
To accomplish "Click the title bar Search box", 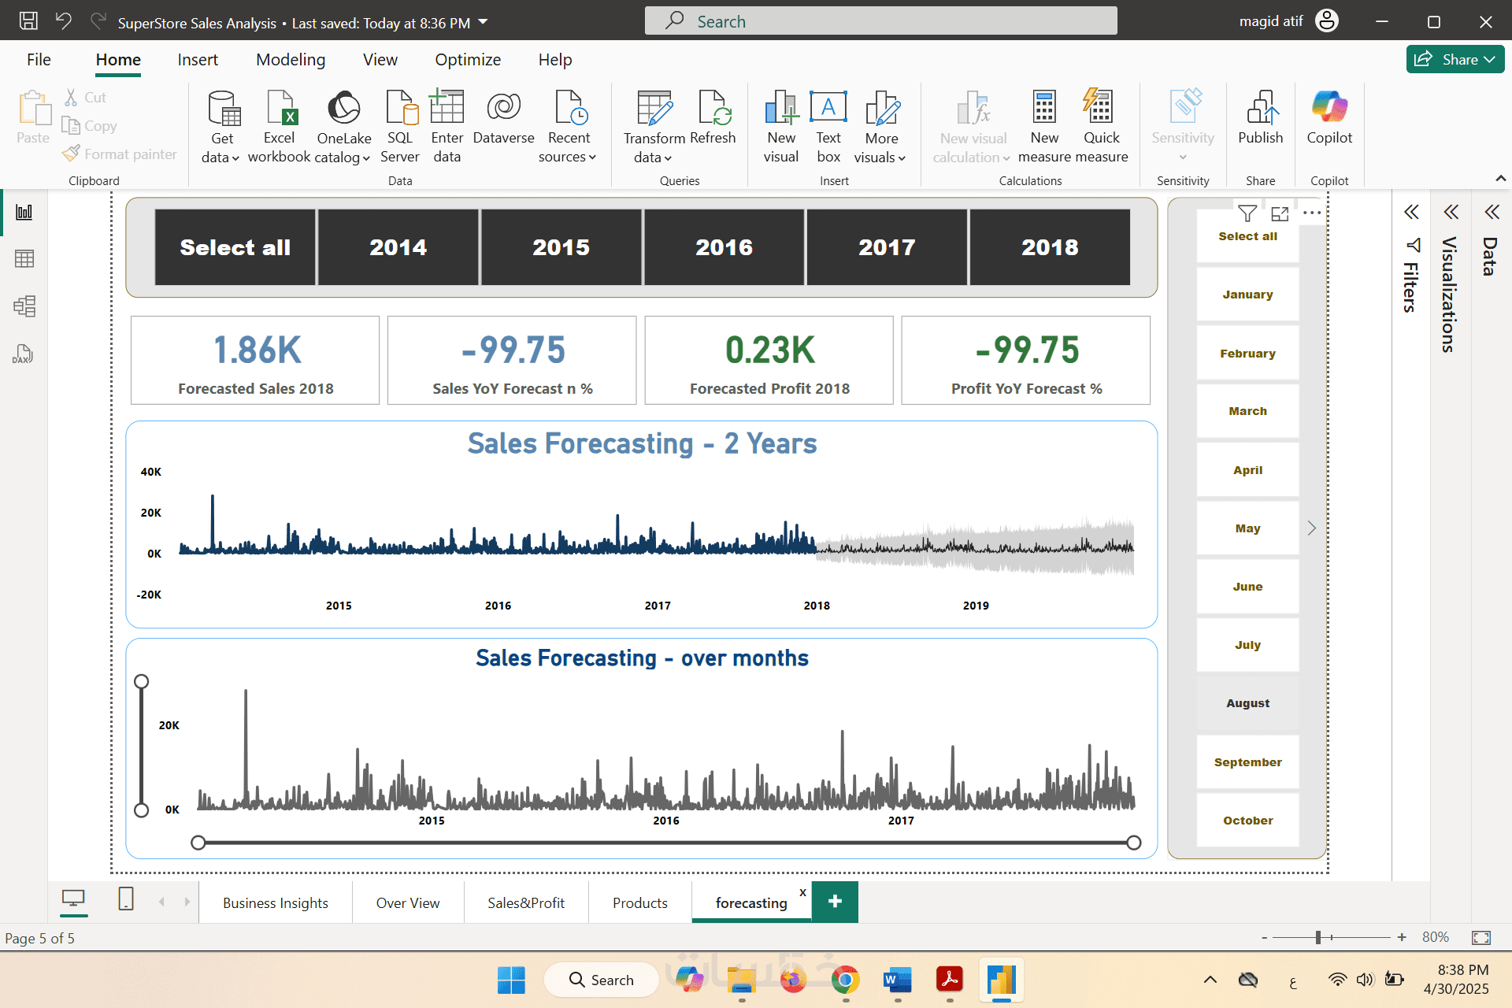I will [x=880, y=21].
